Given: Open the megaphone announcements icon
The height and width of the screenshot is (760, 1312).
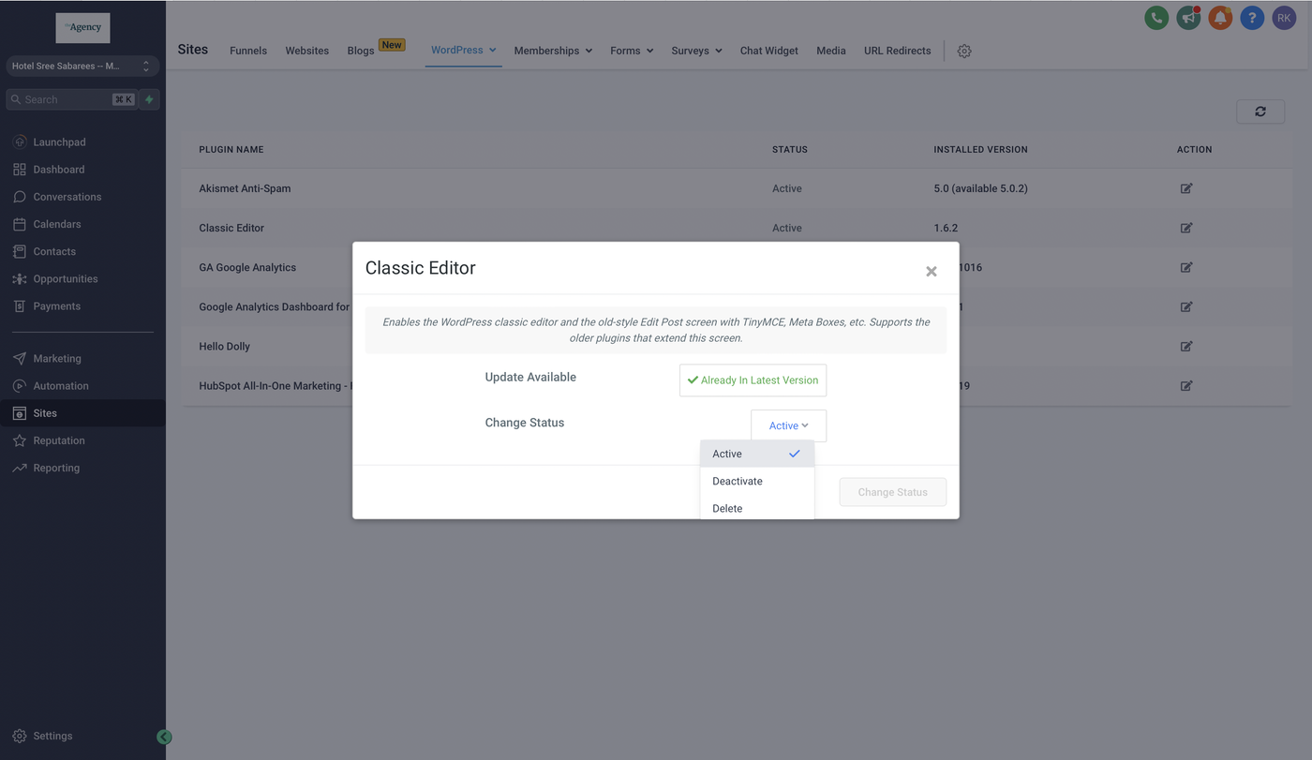Looking at the screenshot, I should coord(1188,18).
